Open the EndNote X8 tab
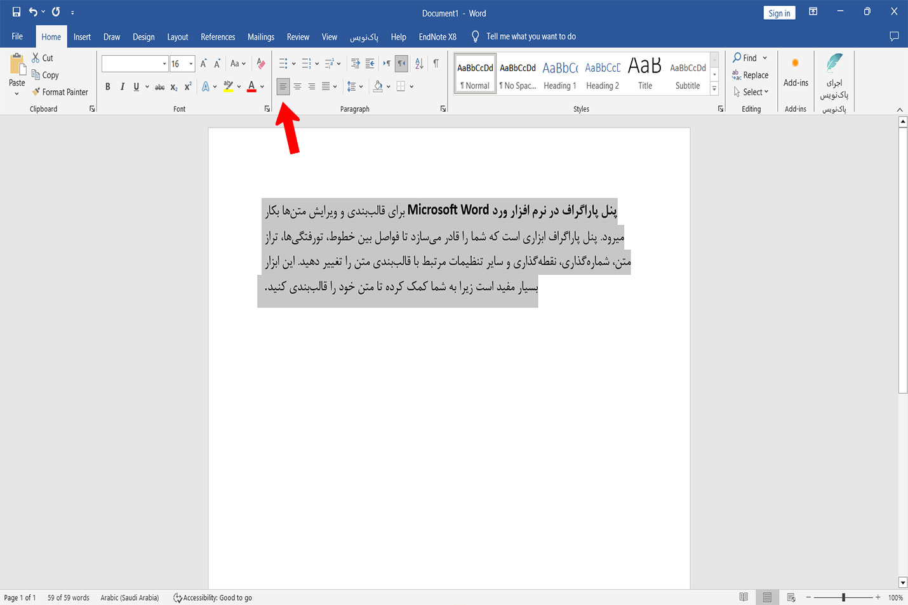 click(437, 37)
